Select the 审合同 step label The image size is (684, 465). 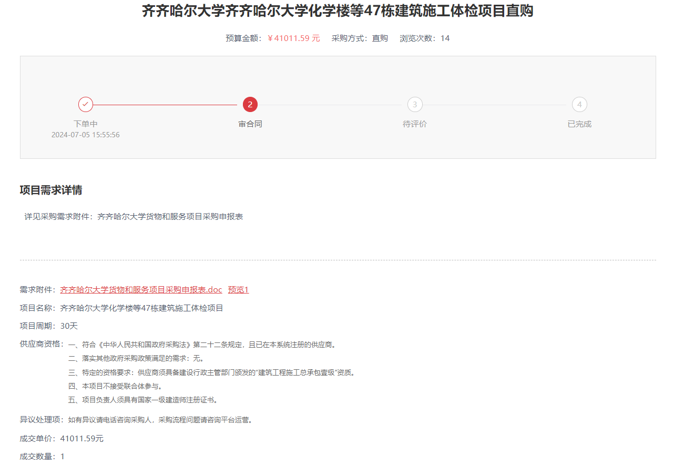[250, 124]
